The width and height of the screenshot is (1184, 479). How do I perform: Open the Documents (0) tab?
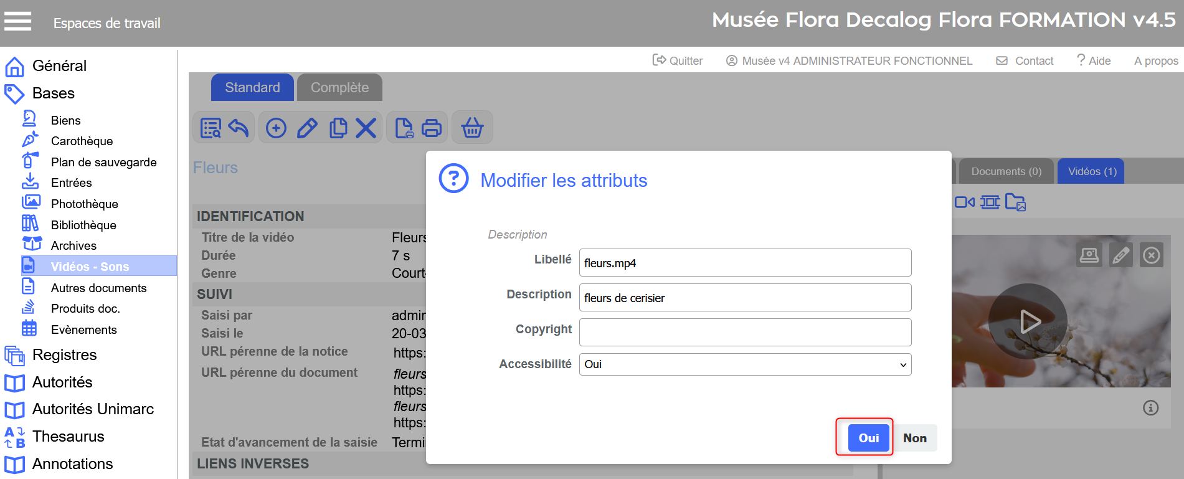(x=1006, y=171)
